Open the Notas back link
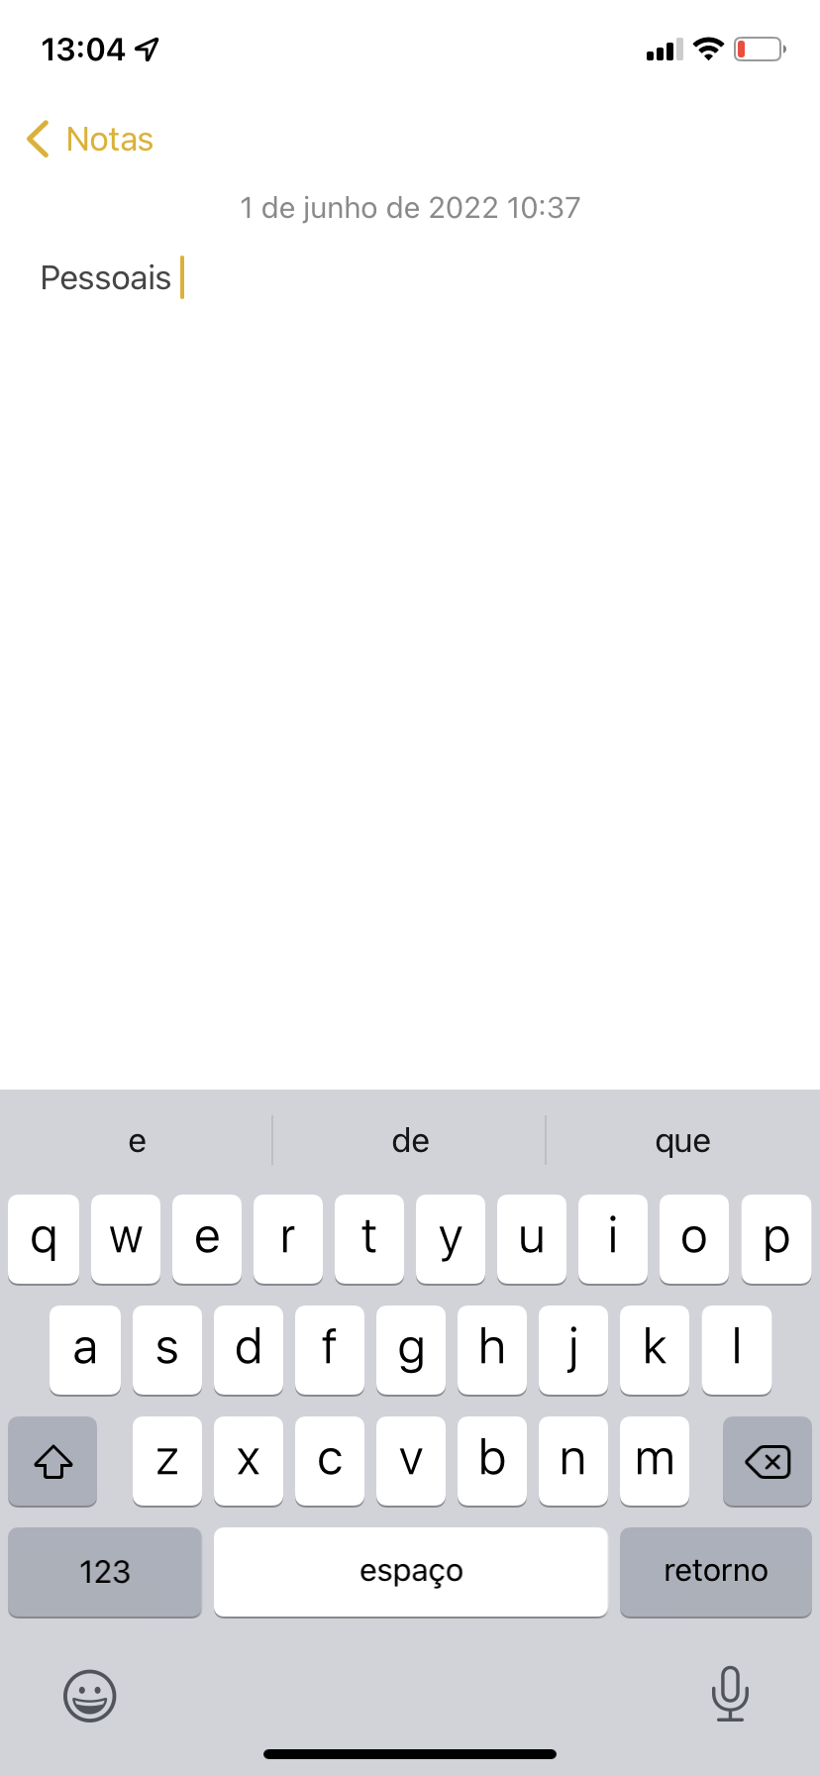This screenshot has width=820, height=1775. click(110, 140)
